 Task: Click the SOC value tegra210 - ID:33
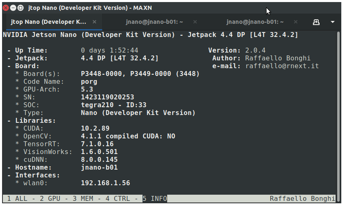point(113,105)
